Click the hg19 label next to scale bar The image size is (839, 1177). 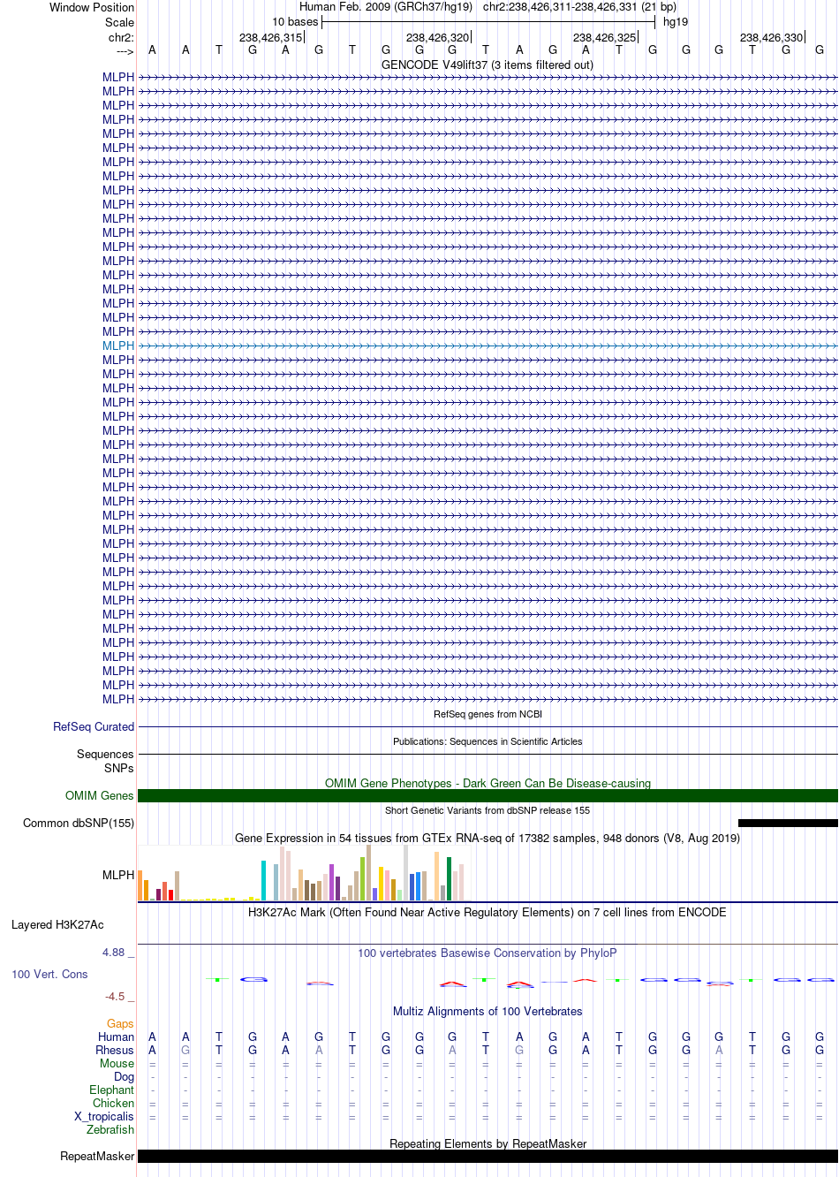[x=676, y=22]
